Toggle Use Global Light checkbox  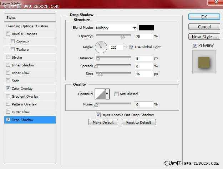[132, 47]
